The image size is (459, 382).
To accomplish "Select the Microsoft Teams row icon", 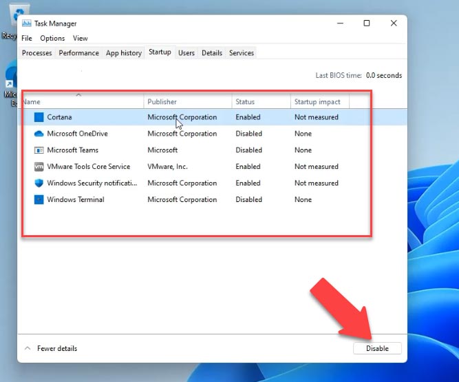I will point(39,150).
